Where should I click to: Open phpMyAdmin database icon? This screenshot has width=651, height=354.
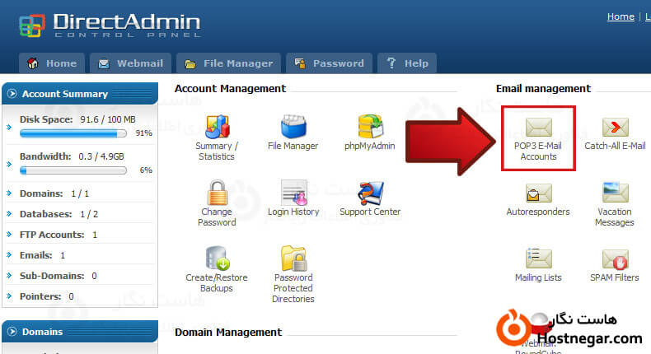(370, 128)
